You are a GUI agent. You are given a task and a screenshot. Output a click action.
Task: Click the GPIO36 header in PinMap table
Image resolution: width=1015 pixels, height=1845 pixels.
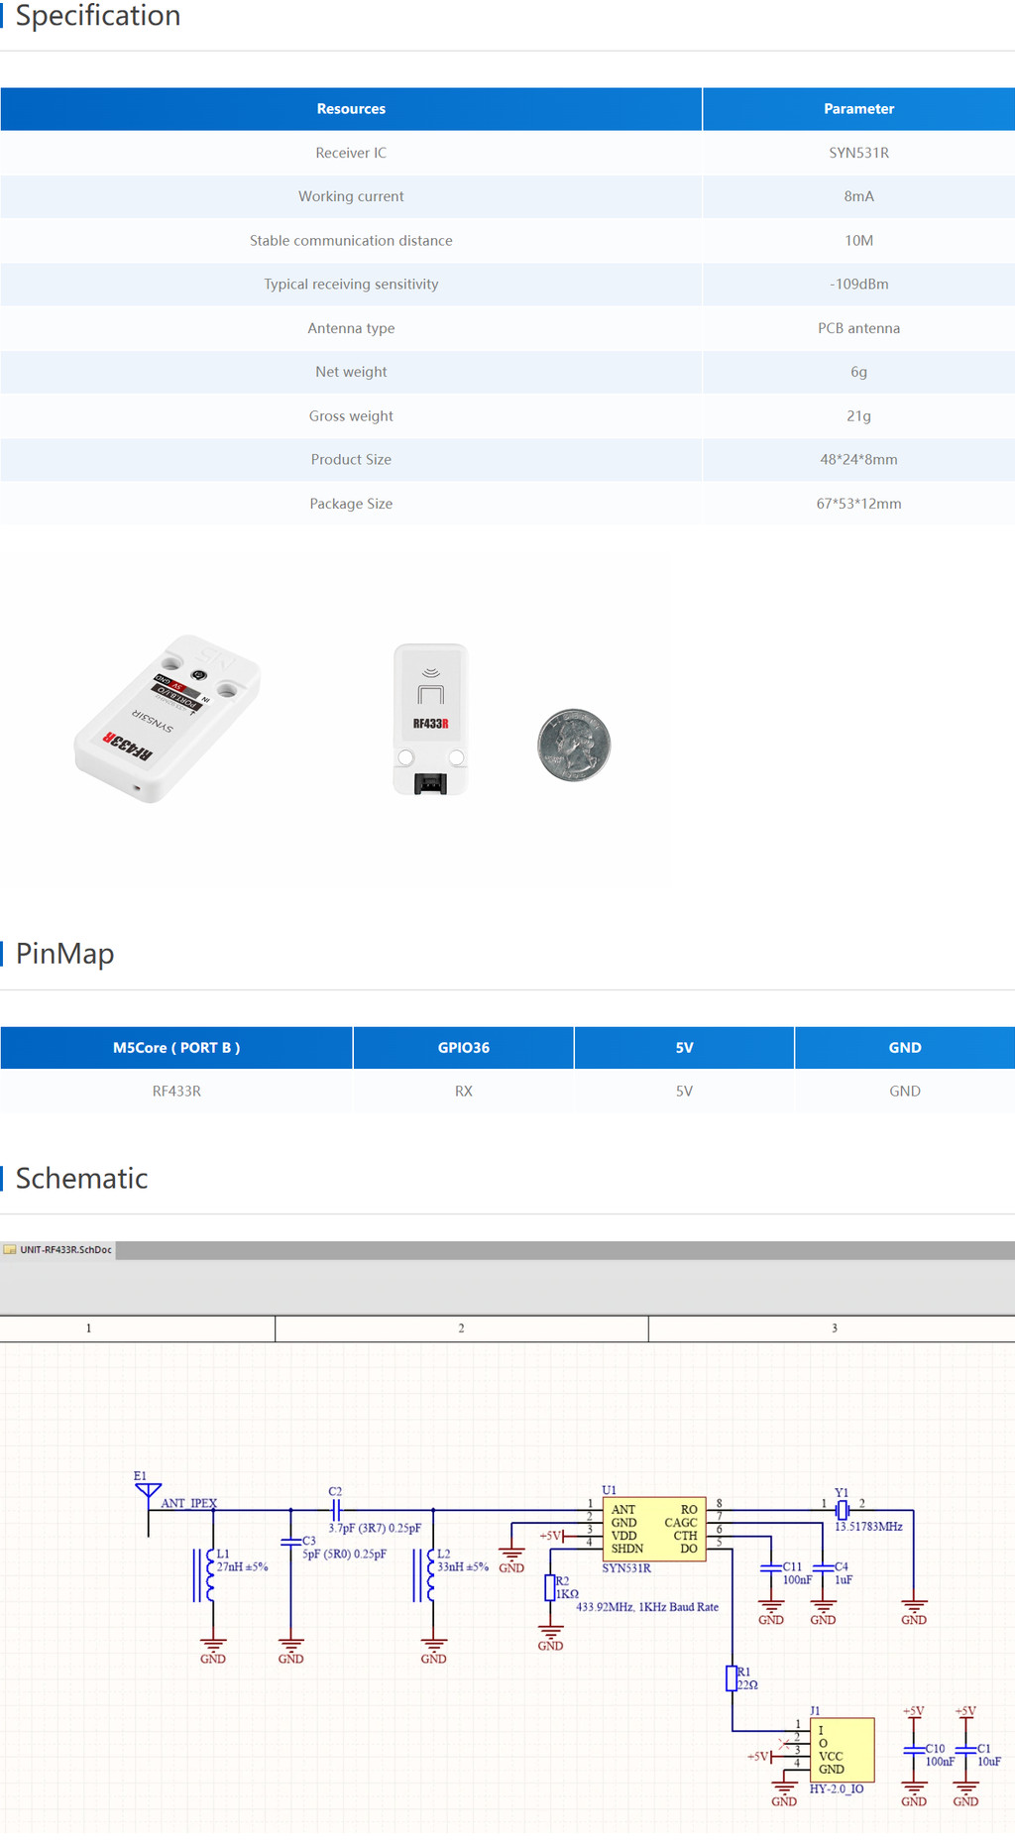pyautogui.click(x=463, y=1048)
